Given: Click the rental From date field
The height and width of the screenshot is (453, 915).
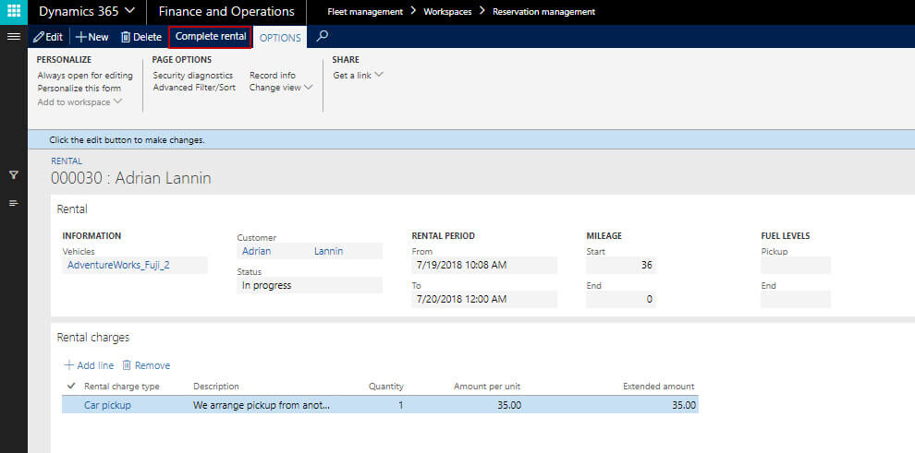Looking at the screenshot, I should point(484,265).
